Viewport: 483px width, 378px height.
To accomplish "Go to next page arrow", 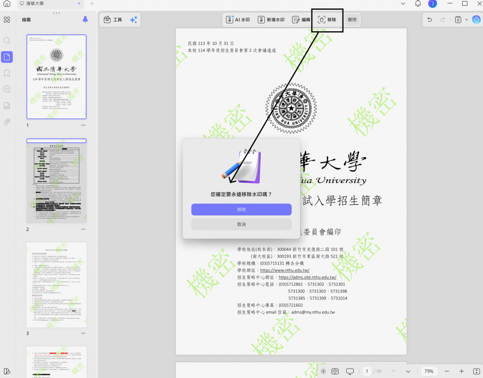I will pos(408,371).
